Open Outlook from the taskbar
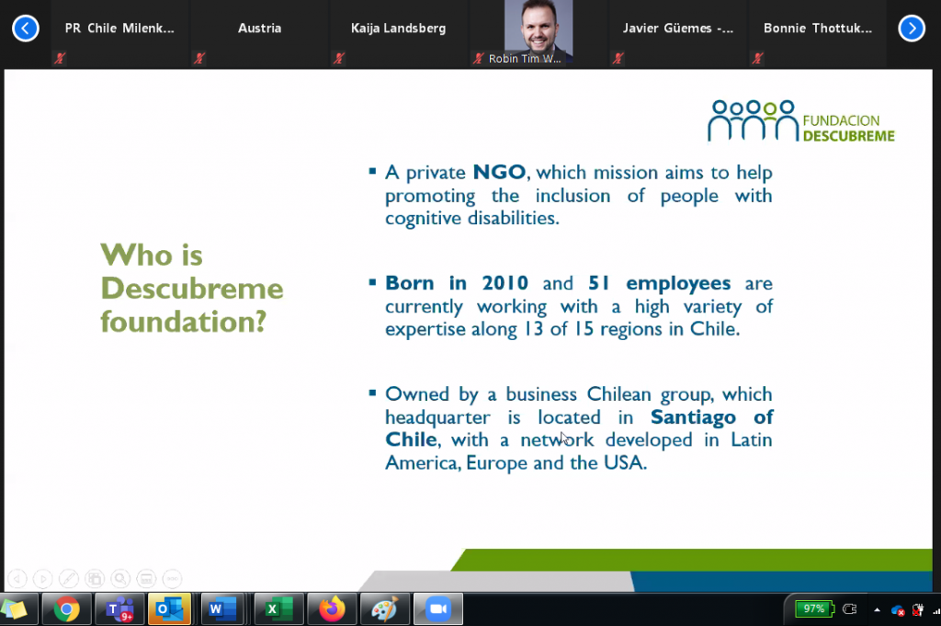 [169, 609]
